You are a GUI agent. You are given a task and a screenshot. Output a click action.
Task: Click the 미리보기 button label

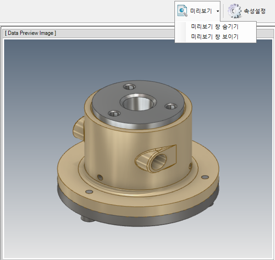[201, 11]
